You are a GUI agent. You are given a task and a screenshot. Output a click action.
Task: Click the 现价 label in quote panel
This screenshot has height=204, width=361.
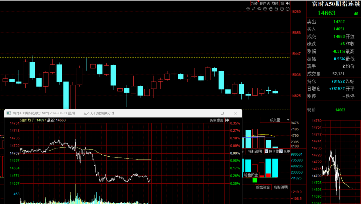coord(312,110)
